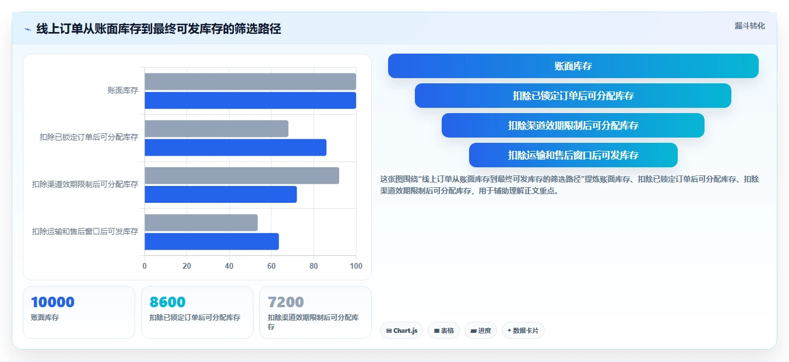Click the 扣除已锁定订单后可分配库存 funnel stage
This screenshot has width=789, height=362.
tap(573, 96)
